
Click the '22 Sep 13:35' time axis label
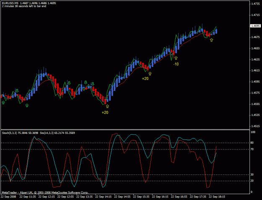point(85,197)
